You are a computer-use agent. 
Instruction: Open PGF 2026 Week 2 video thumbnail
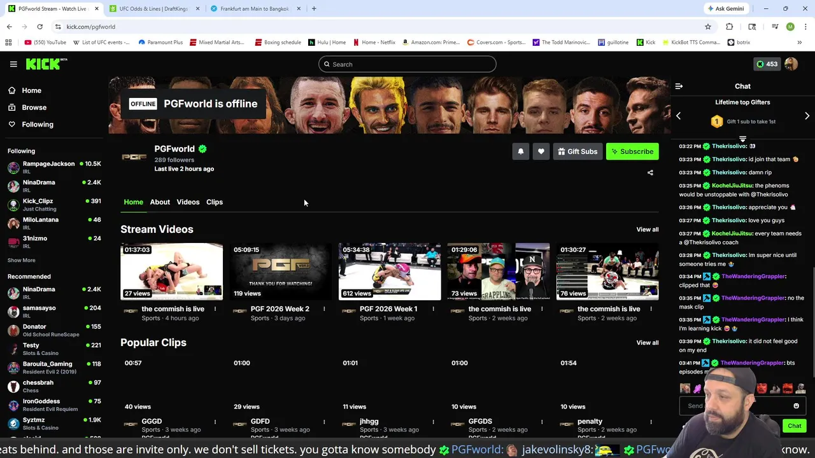point(281,272)
